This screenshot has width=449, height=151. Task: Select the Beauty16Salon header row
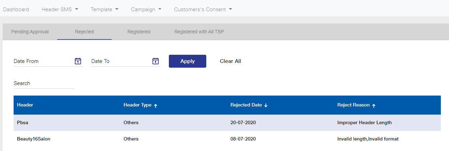coord(227,139)
